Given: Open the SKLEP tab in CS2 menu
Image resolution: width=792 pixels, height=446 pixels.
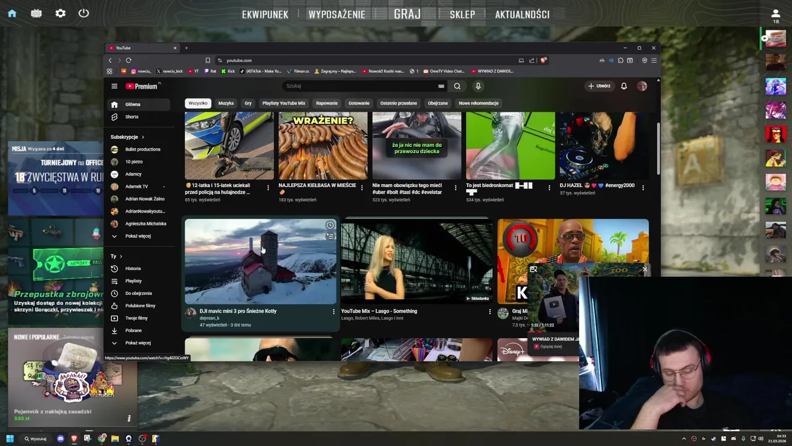Looking at the screenshot, I should (x=462, y=14).
